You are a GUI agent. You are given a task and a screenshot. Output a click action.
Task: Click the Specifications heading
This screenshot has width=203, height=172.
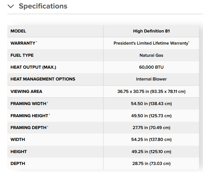point(43,6)
